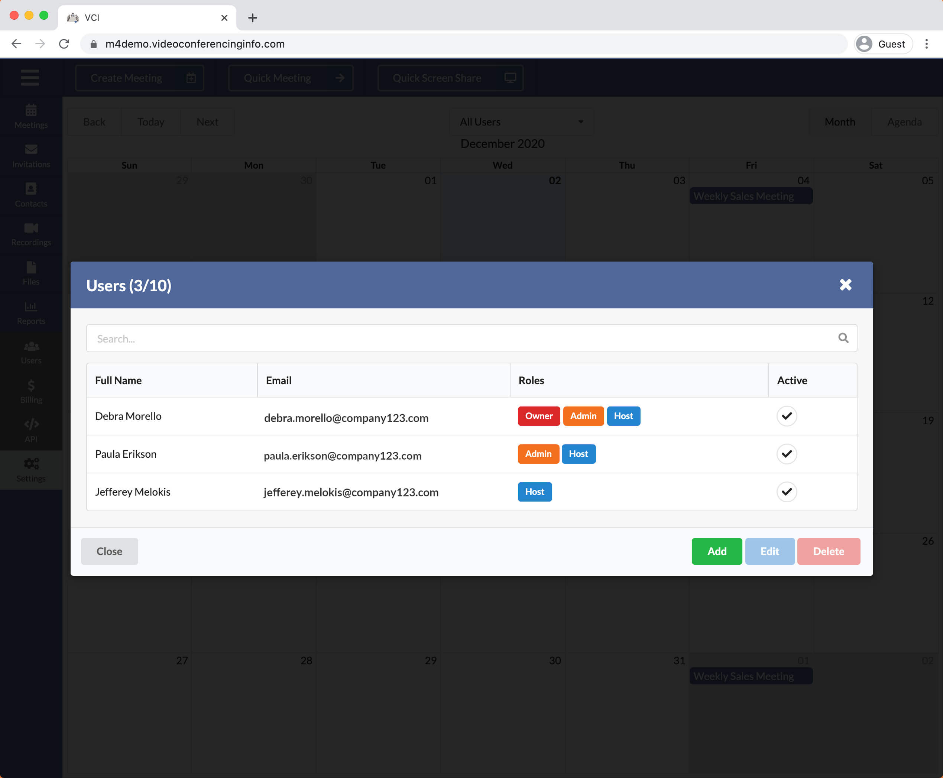Click the site lock icon in address bar

(93, 44)
